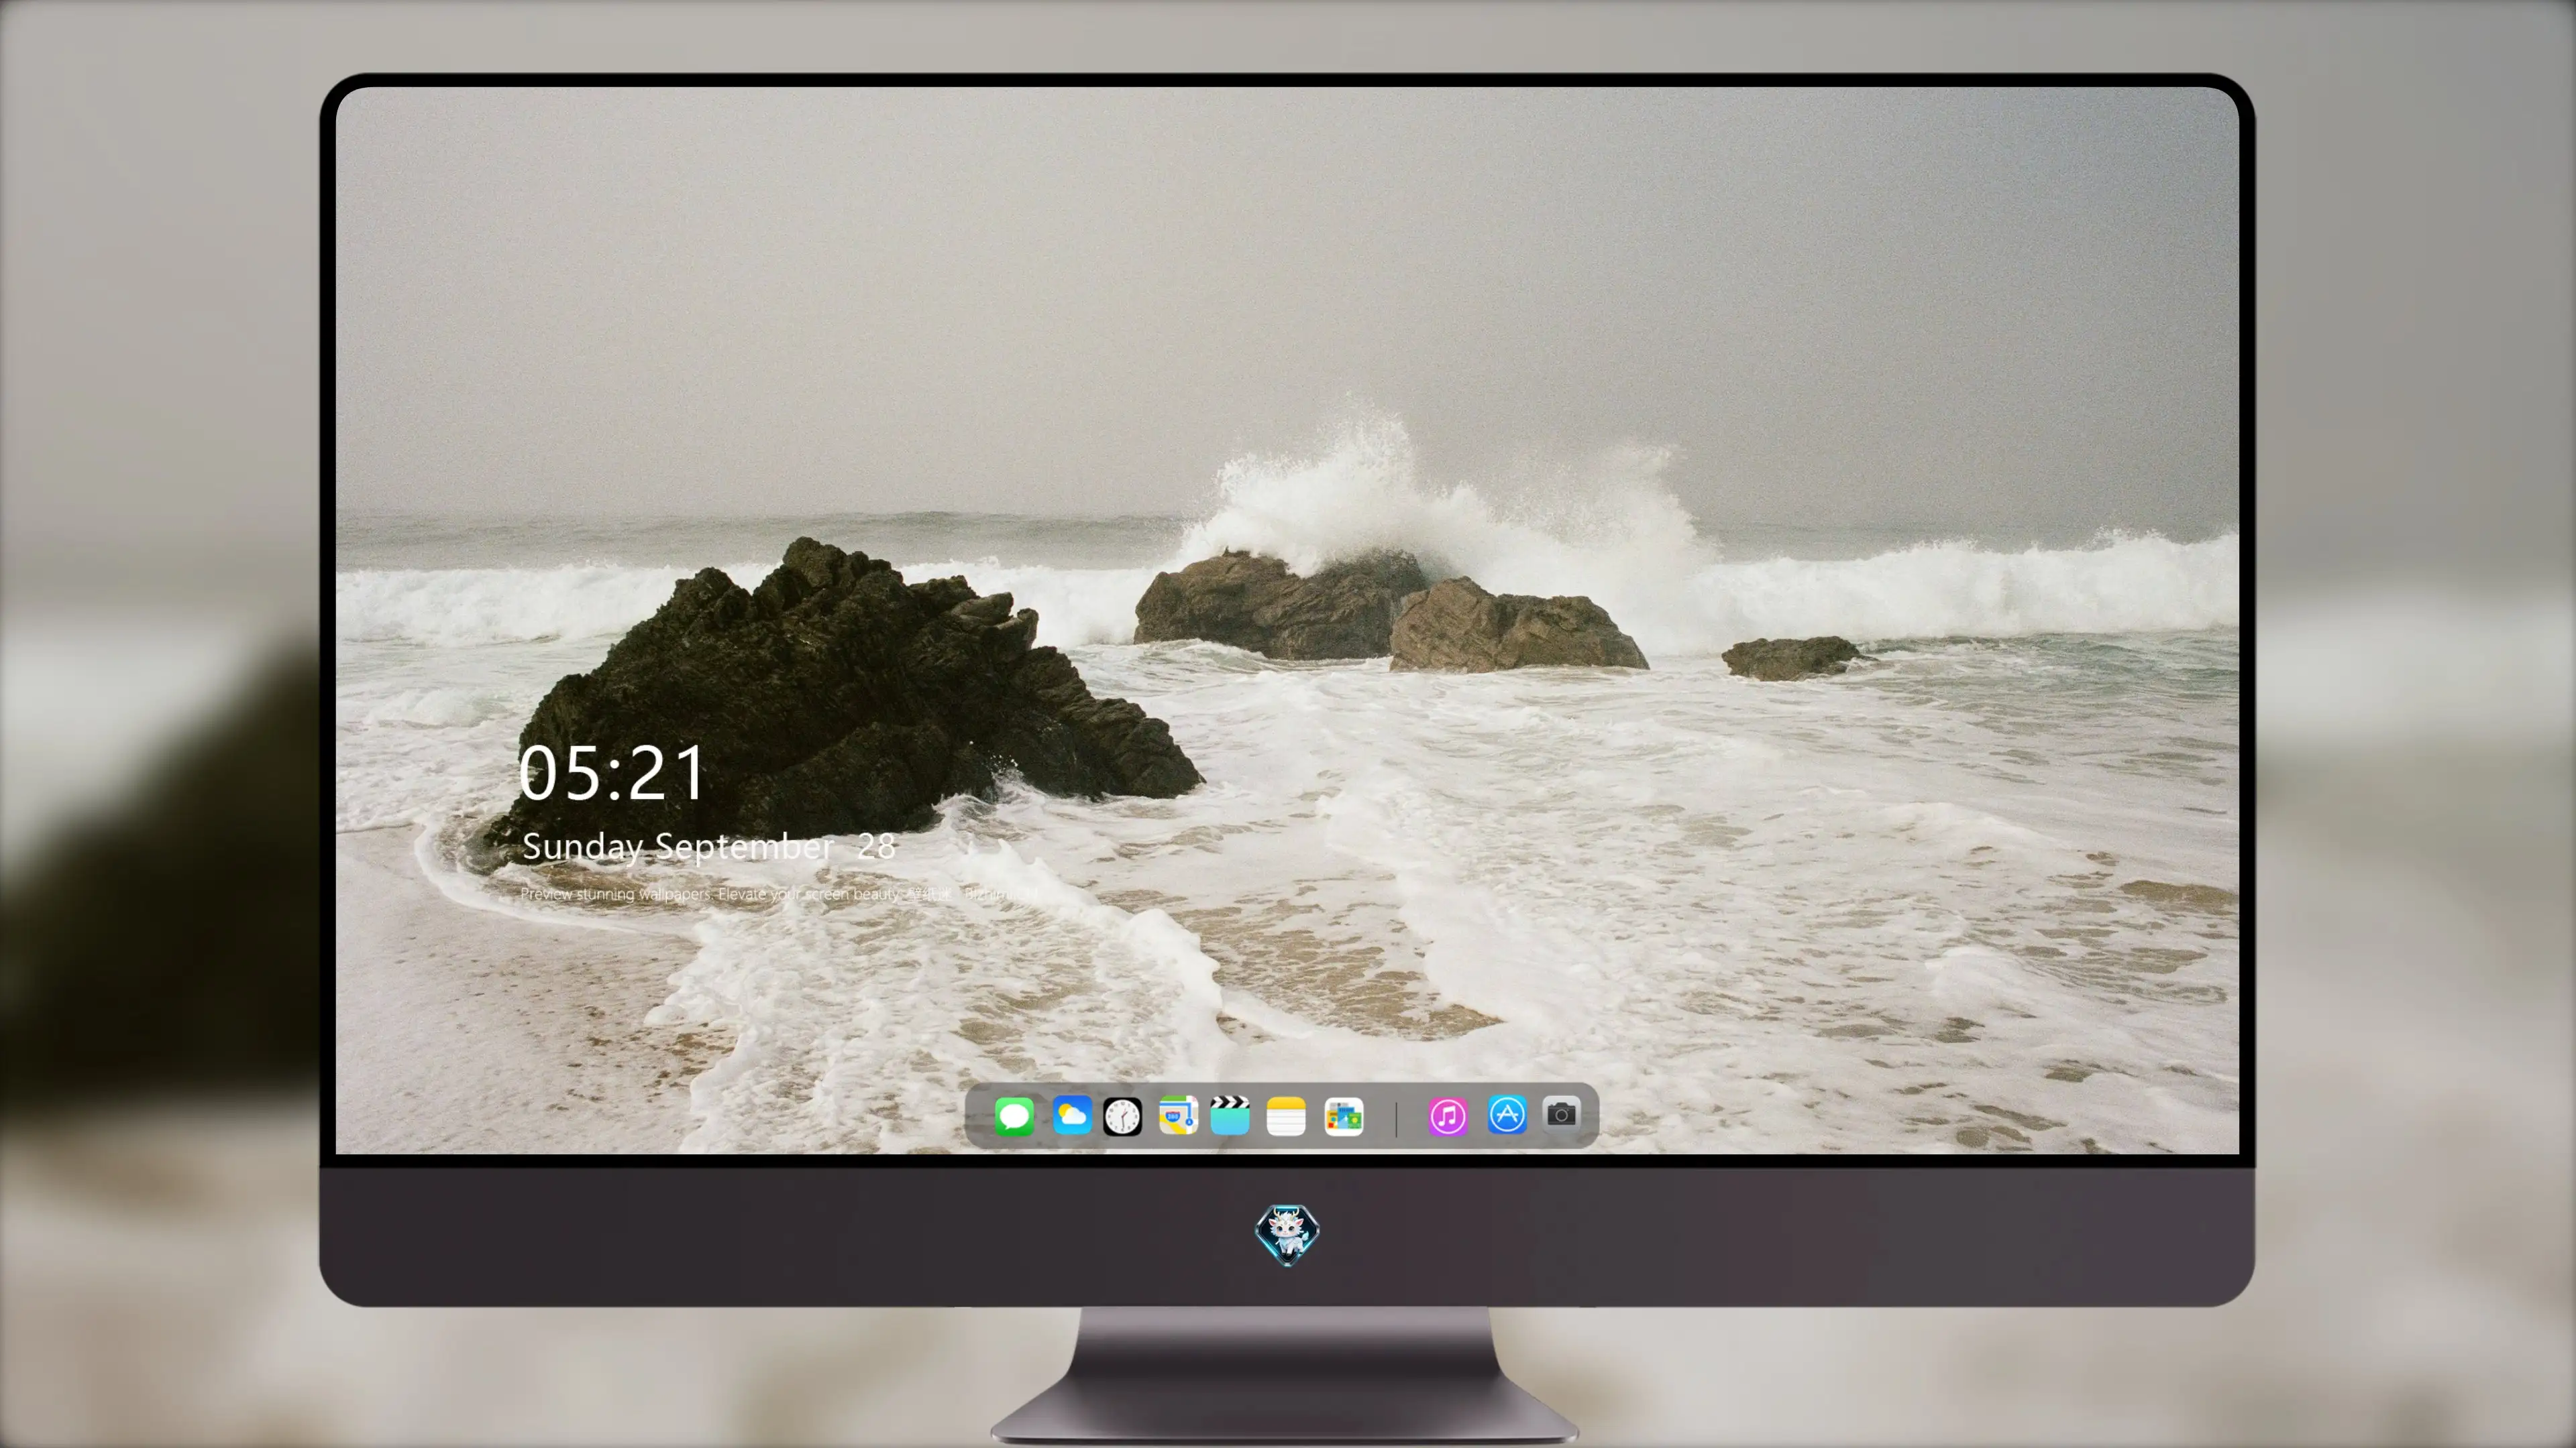Click the 'Preview stunning wallpapers' caption

779,894
